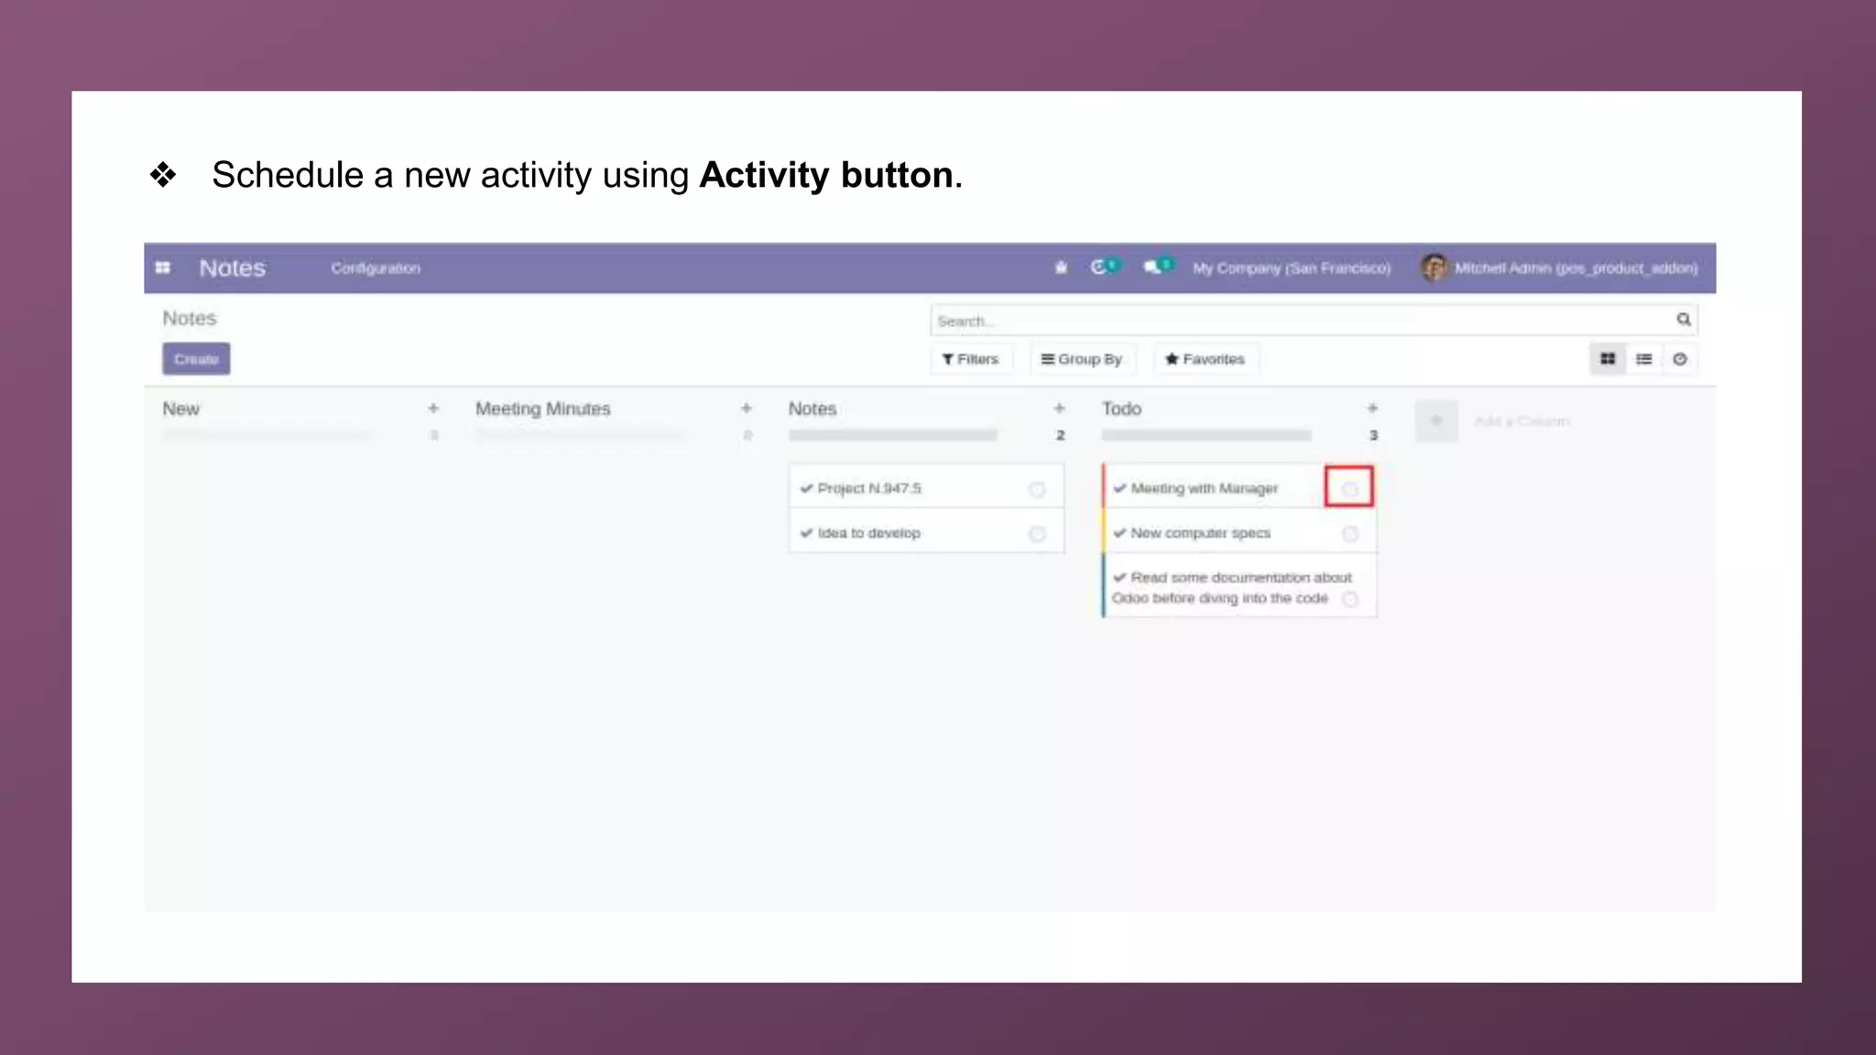The image size is (1876, 1055).
Task: Expand the Group By dropdown
Action: (1082, 359)
